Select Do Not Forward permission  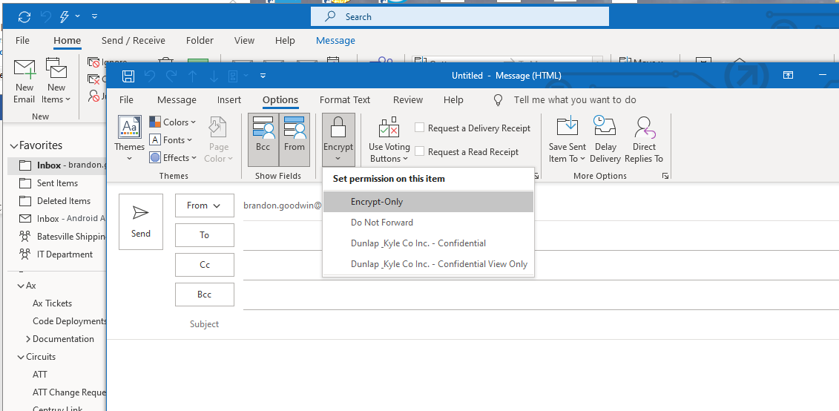[x=428, y=222]
